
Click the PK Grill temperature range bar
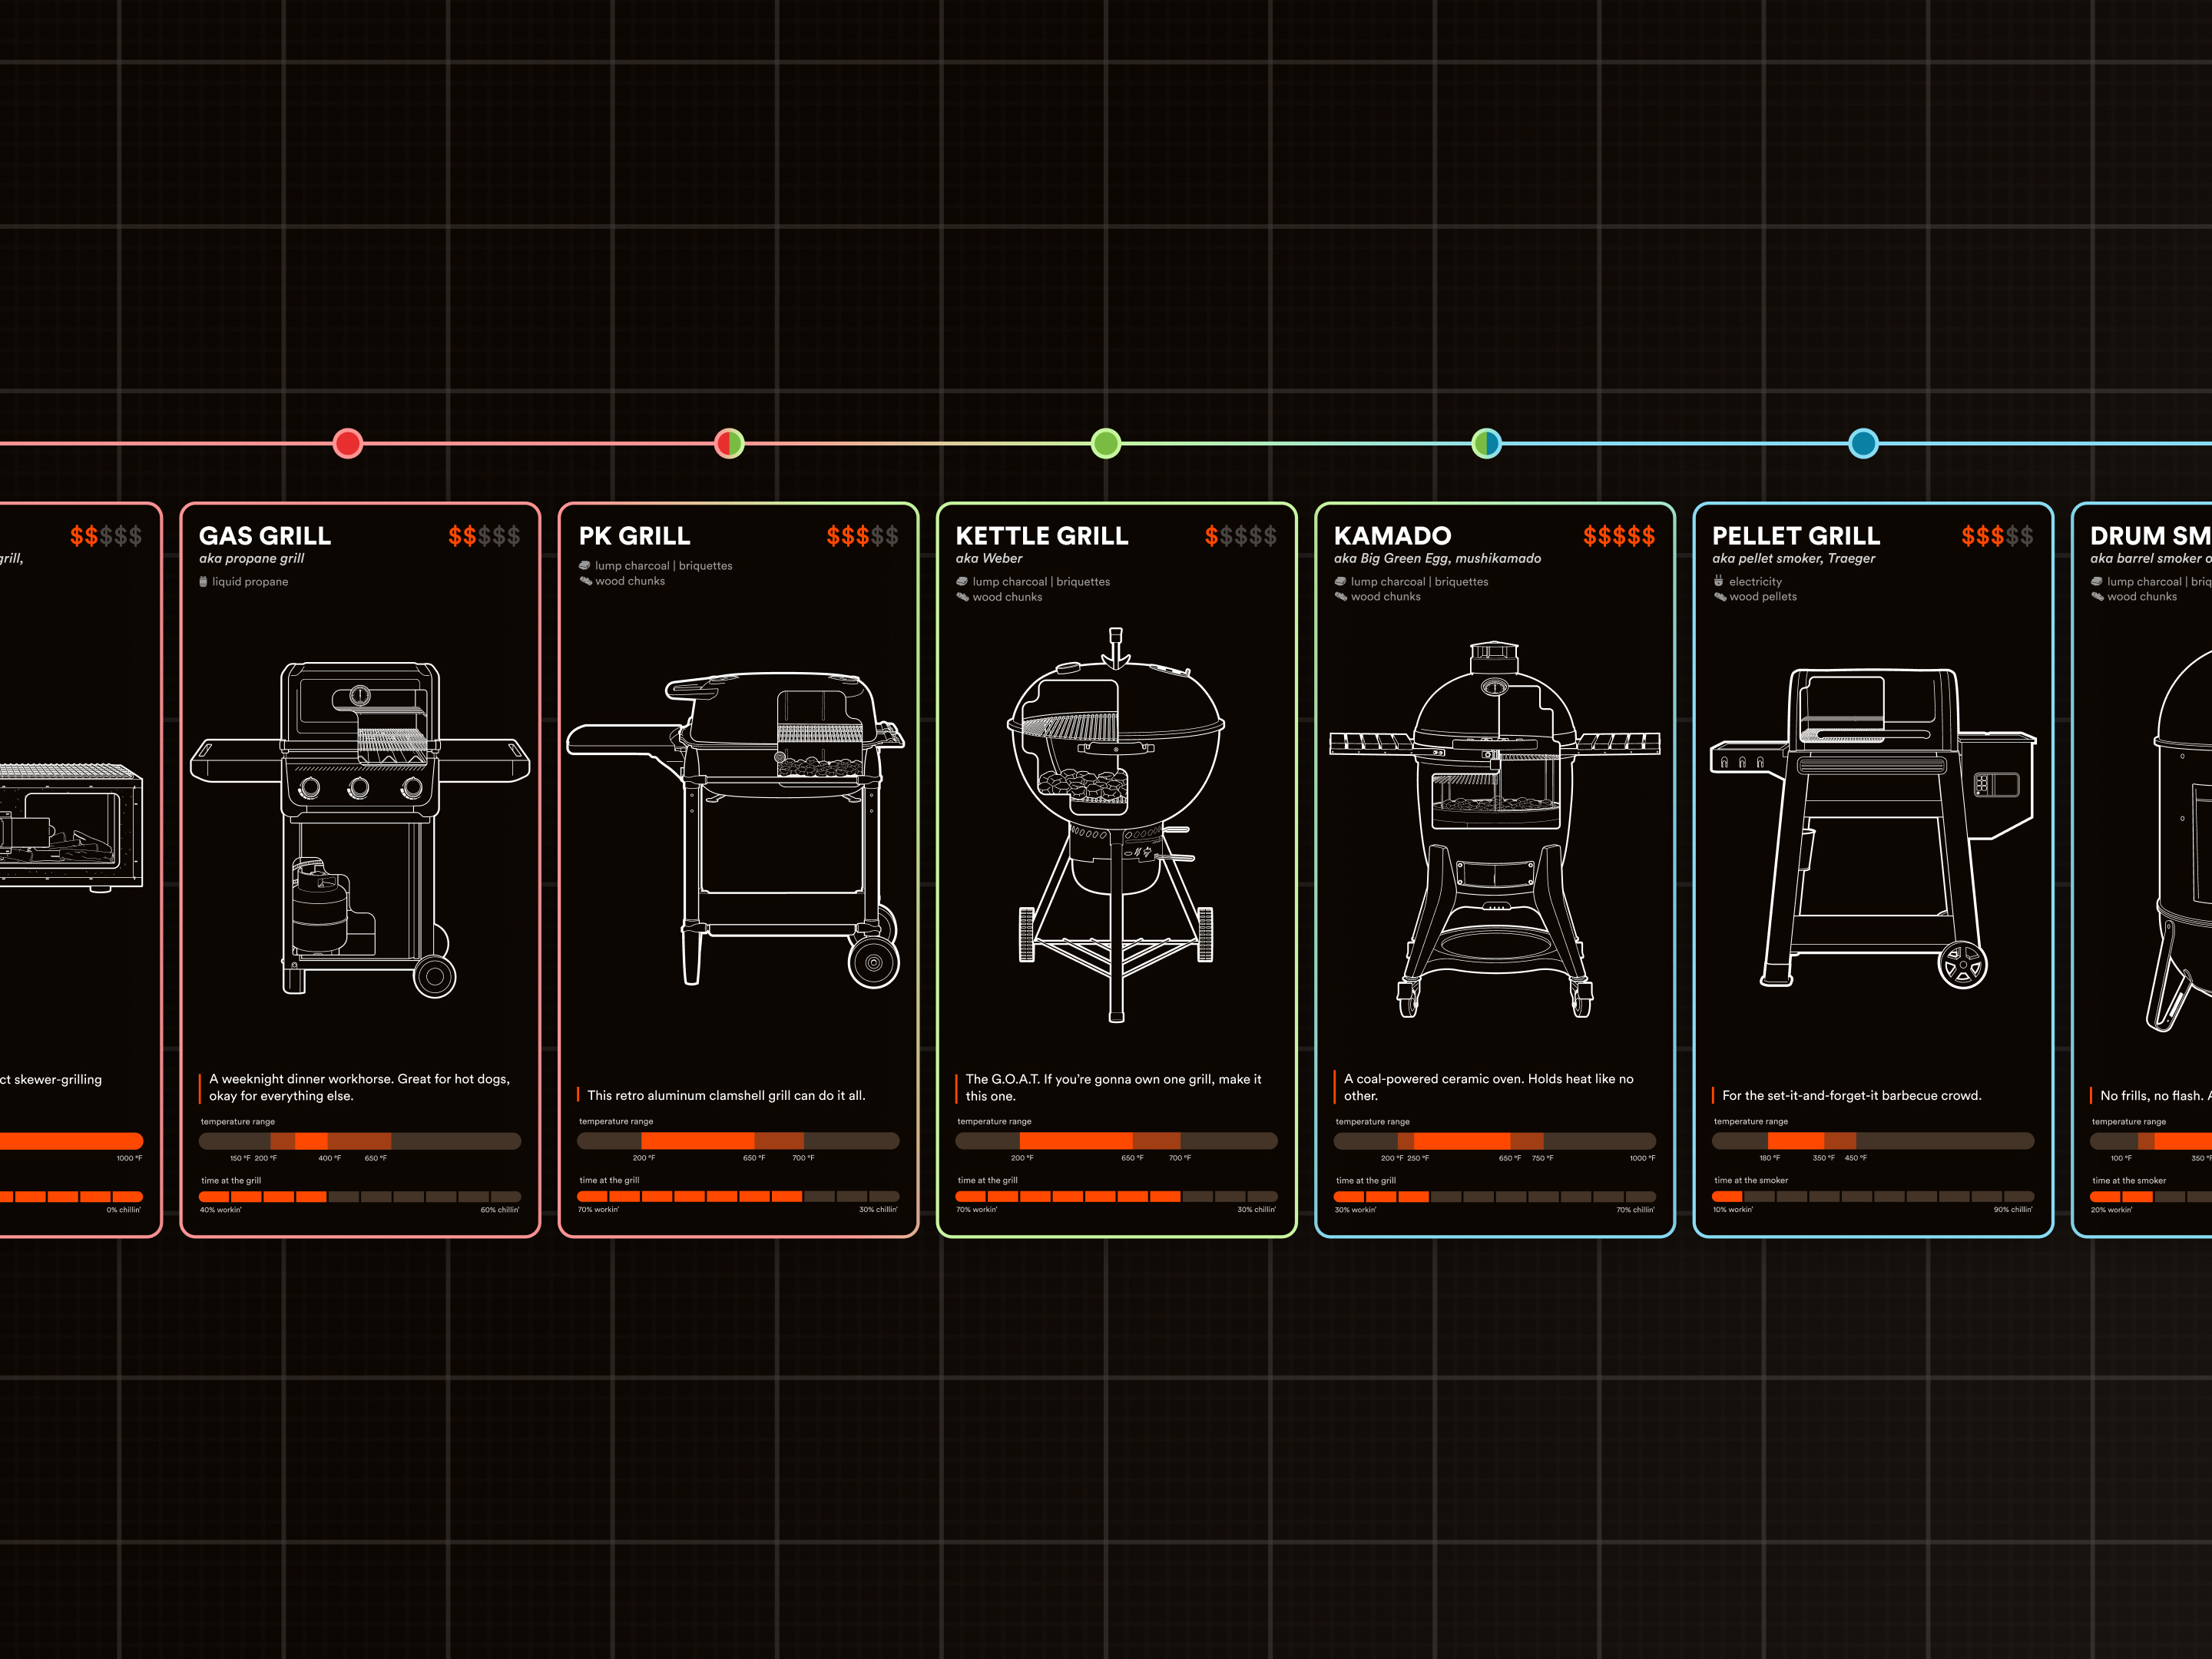(738, 1141)
